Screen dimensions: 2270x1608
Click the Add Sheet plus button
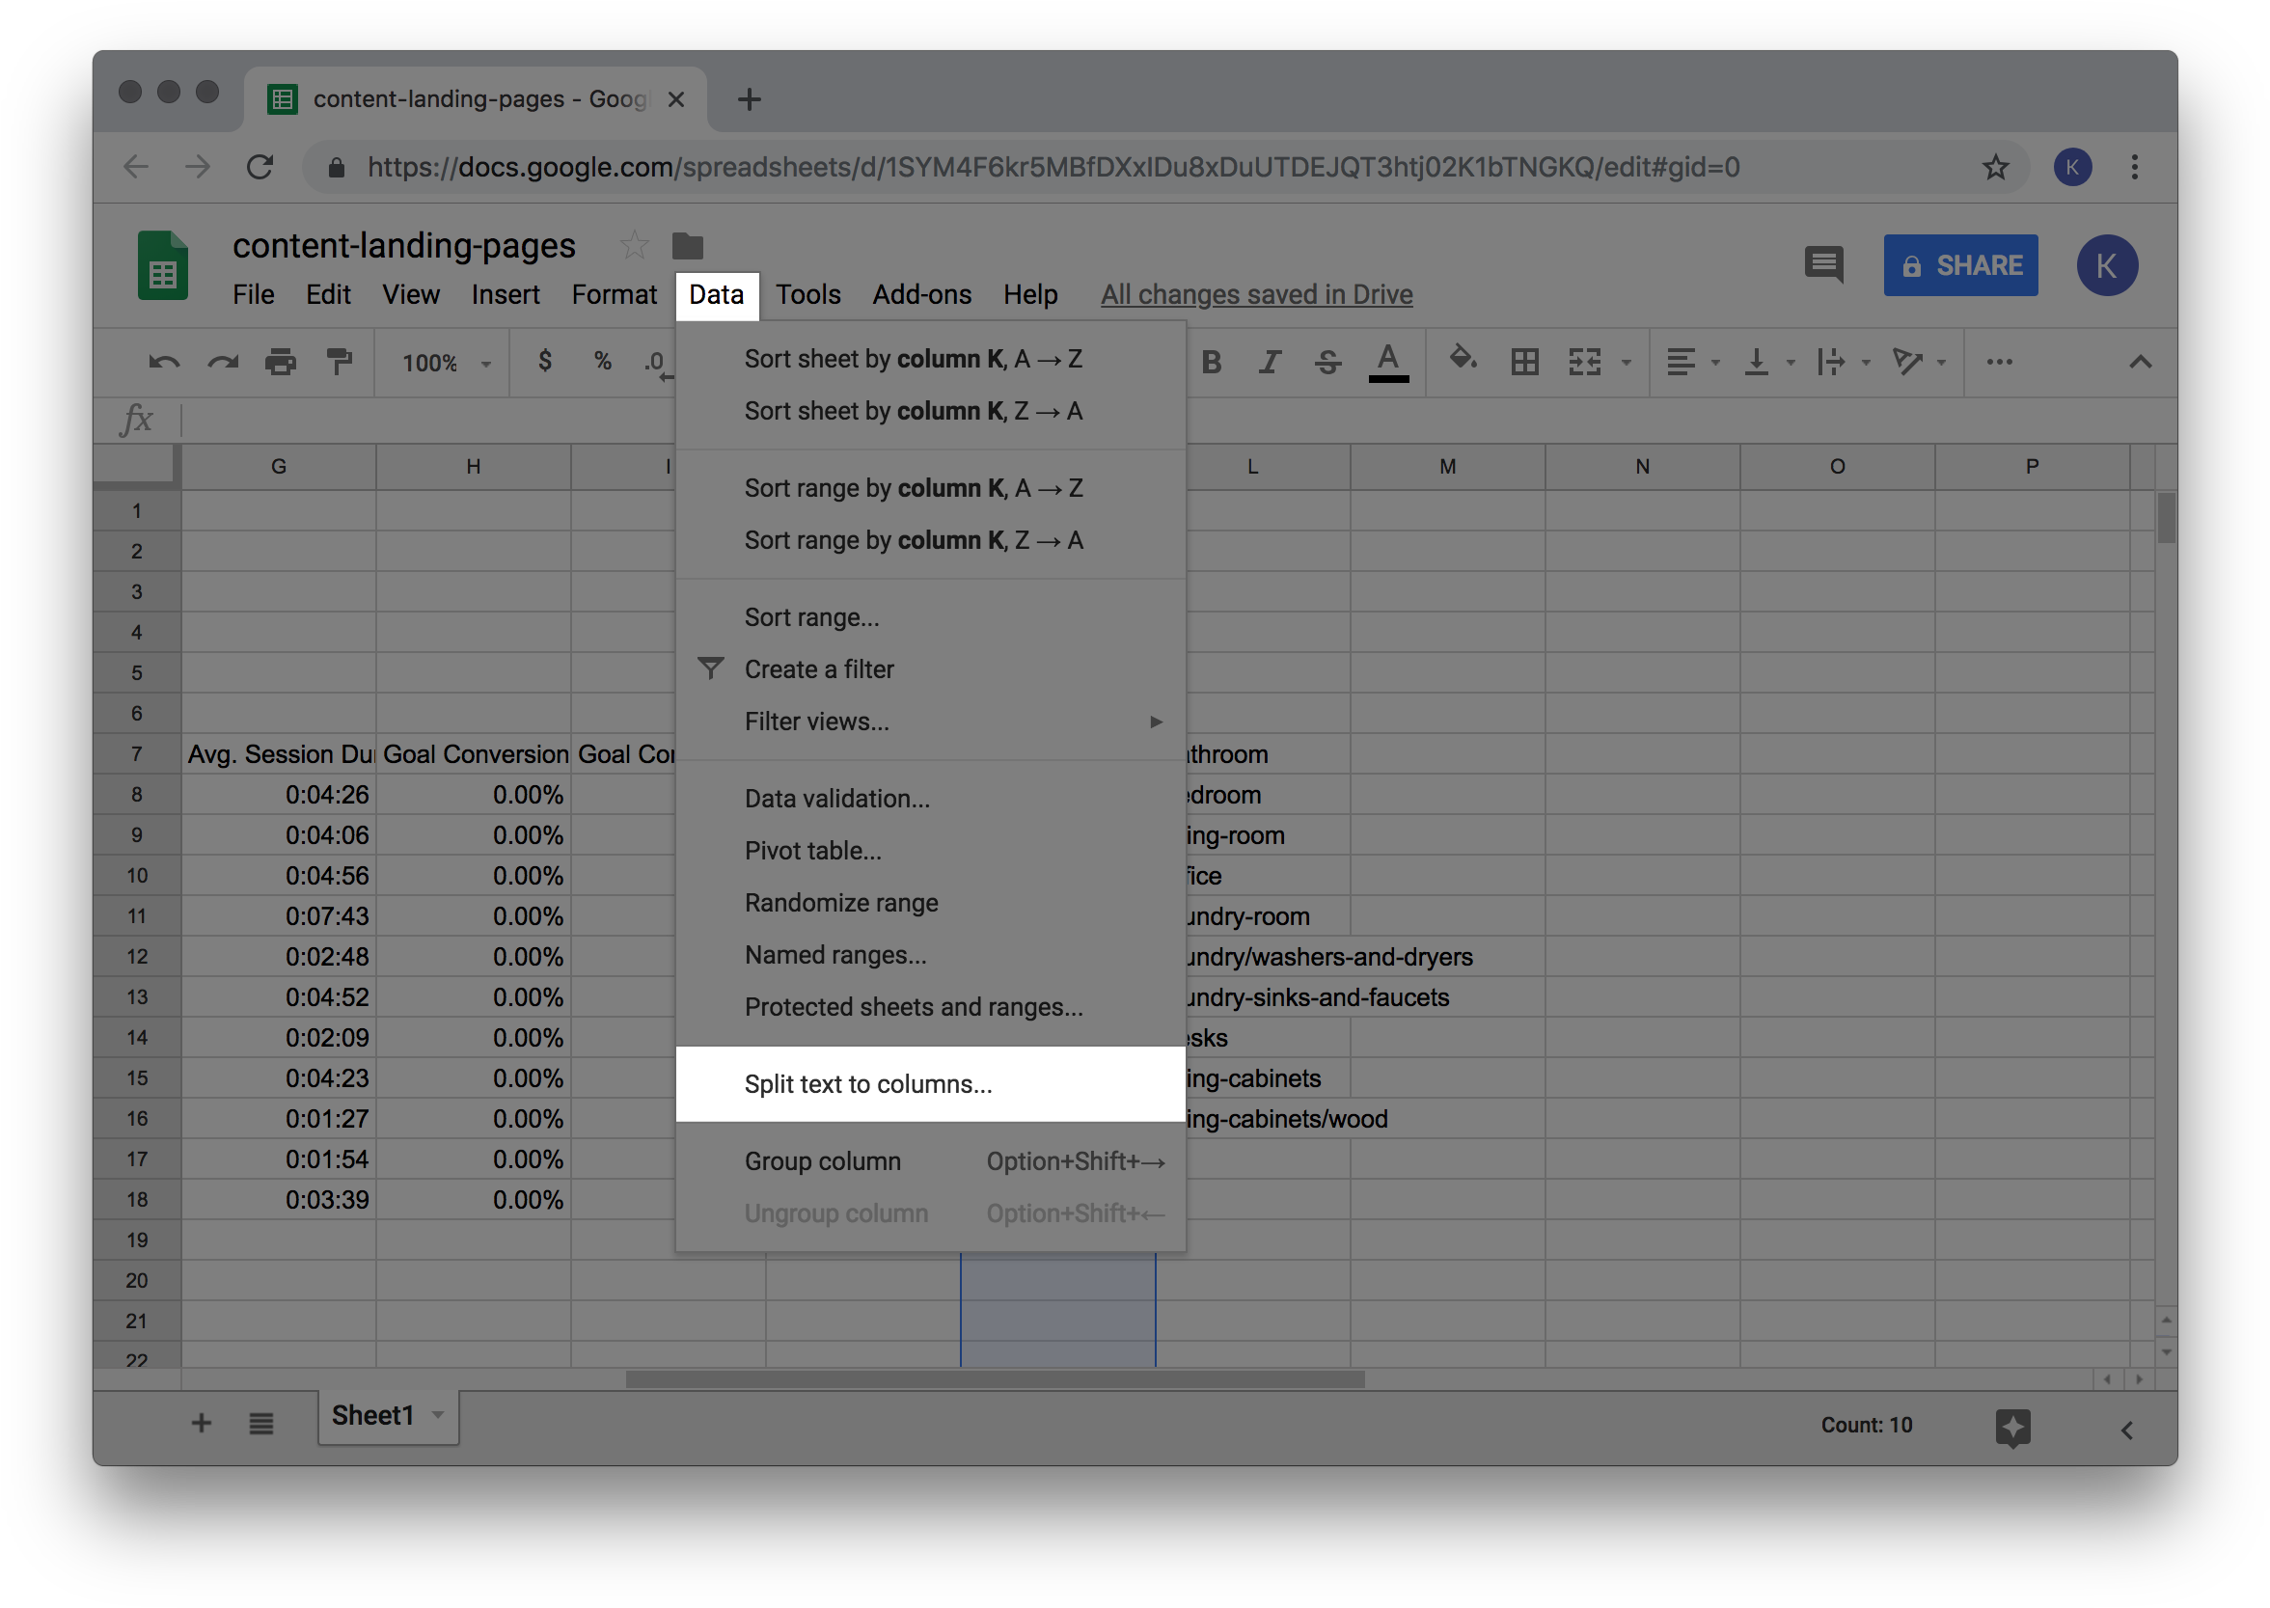[x=201, y=1424]
